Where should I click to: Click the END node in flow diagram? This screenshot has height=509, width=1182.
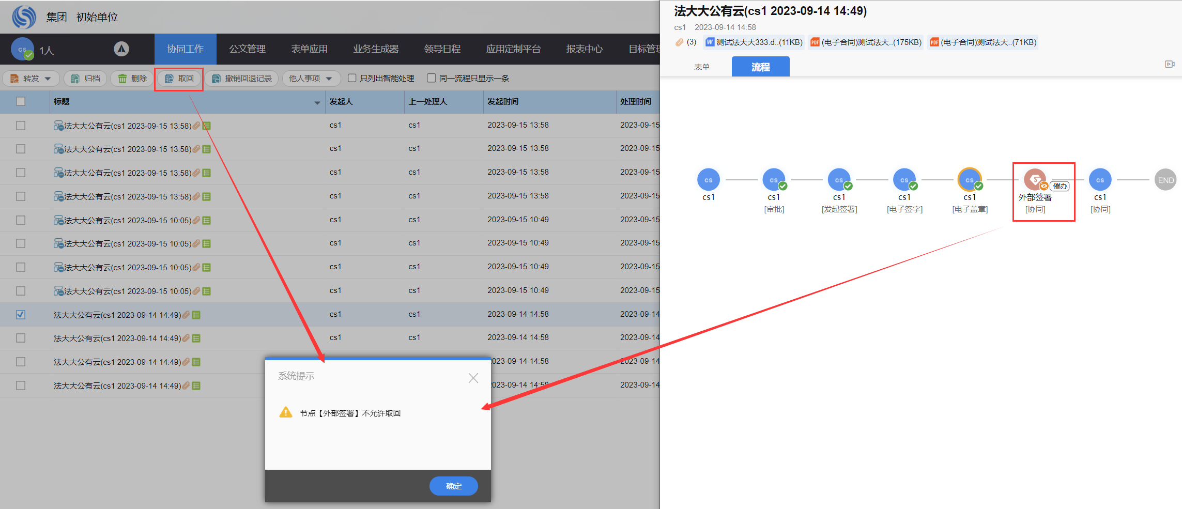(x=1165, y=180)
